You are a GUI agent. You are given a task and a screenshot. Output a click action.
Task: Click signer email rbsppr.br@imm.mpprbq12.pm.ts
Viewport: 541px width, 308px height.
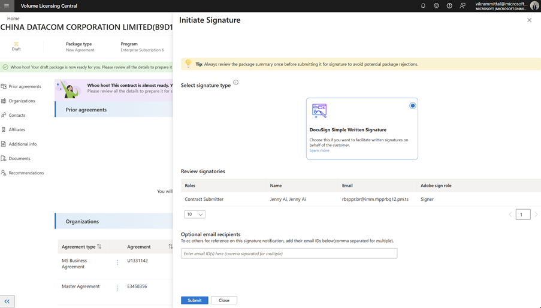point(375,200)
